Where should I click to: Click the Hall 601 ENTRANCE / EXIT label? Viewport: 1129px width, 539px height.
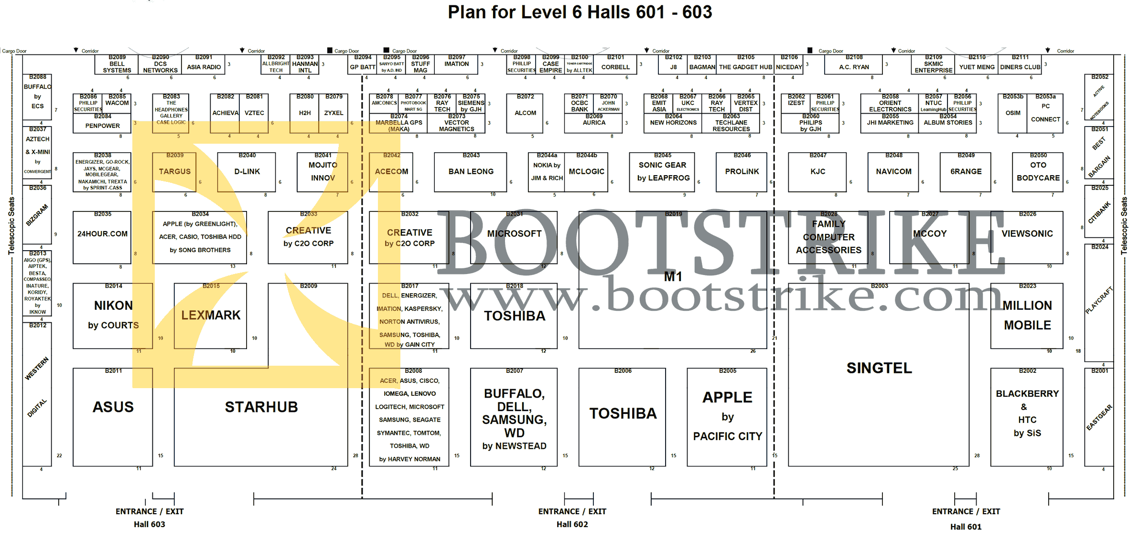(x=966, y=518)
